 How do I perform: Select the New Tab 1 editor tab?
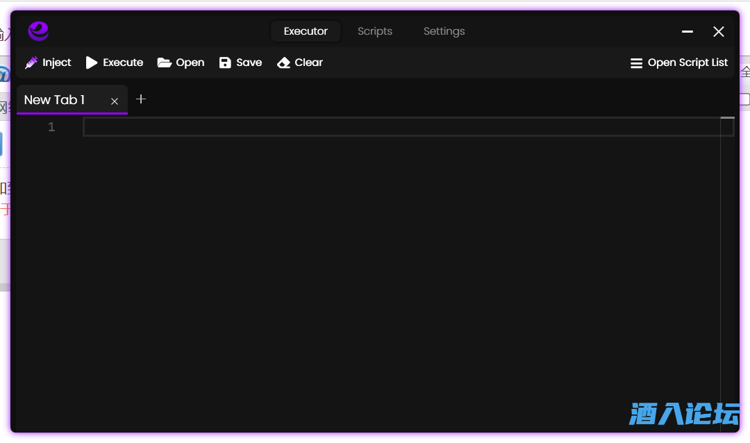tap(54, 100)
